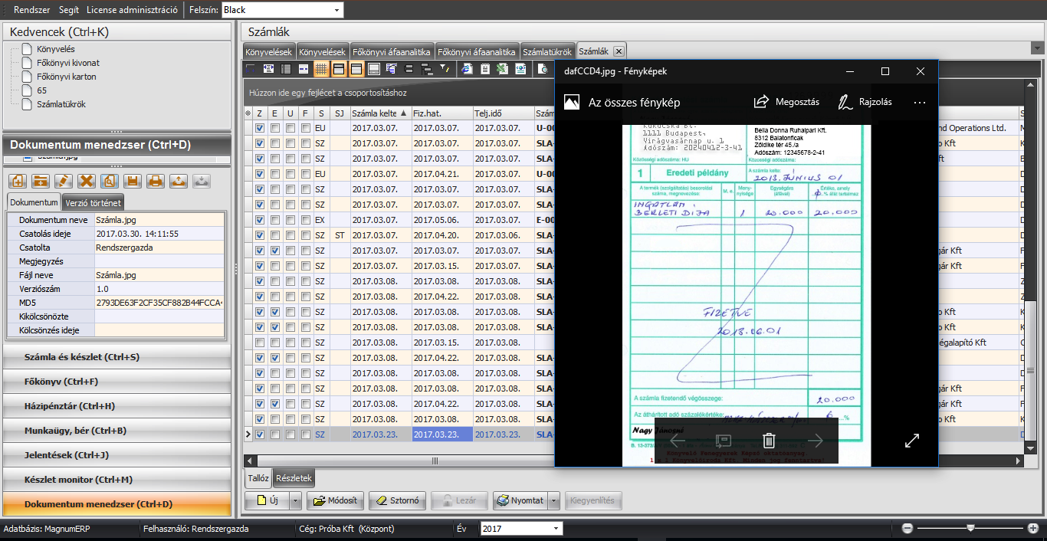Select Főkönyvi karton in favorites tree
This screenshot has width=1047, height=541.
coord(67,77)
